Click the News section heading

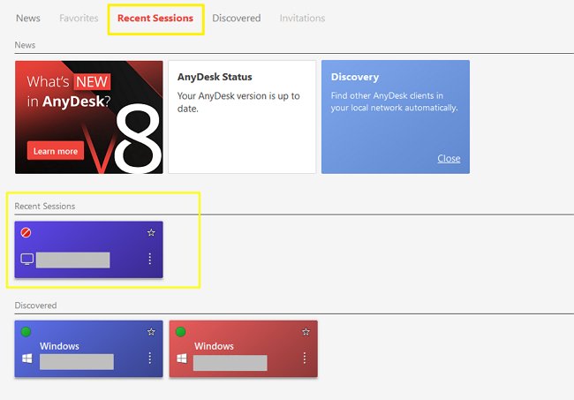(x=25, y=45)
